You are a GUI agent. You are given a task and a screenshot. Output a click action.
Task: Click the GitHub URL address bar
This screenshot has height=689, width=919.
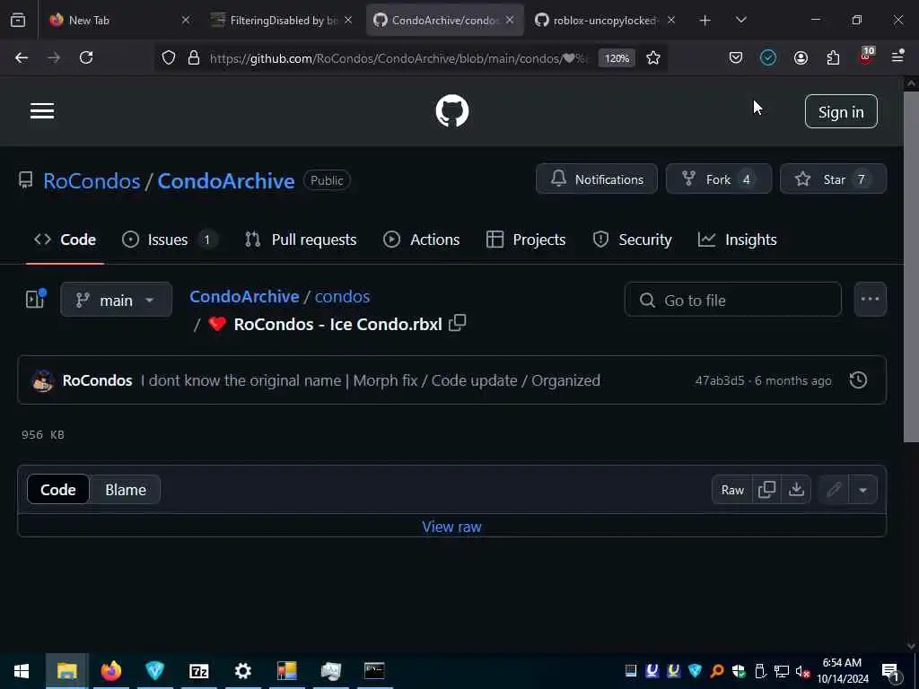click(x=398, y=58)
